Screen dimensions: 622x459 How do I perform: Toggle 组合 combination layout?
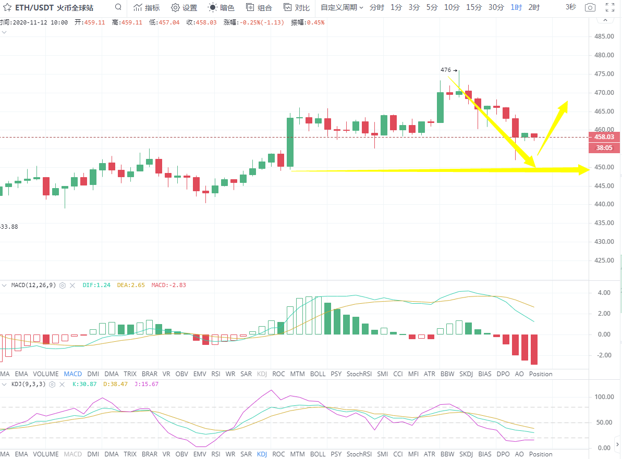[259, 8]
